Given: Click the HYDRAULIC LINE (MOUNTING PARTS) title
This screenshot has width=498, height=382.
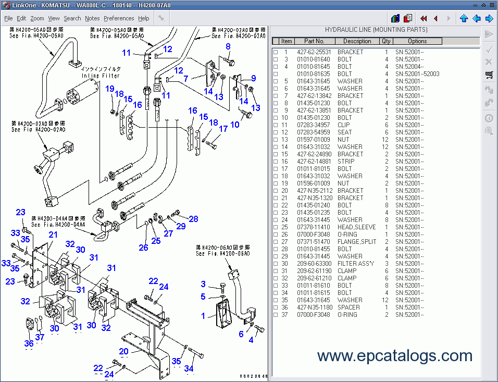Looking at the screenshot, I should point(376,30).
